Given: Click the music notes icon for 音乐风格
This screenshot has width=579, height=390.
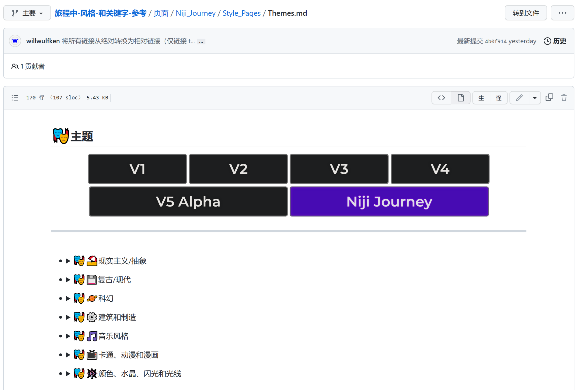Looking at the screenshot, I should coord(92,336).
